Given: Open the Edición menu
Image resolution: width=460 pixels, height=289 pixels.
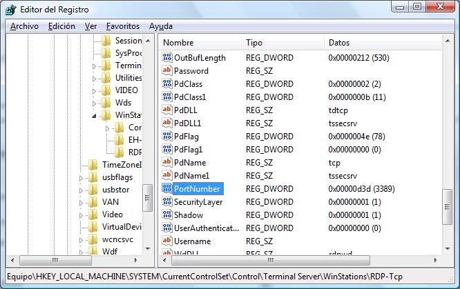Looking at the screenshot, I should pos(61,26).
